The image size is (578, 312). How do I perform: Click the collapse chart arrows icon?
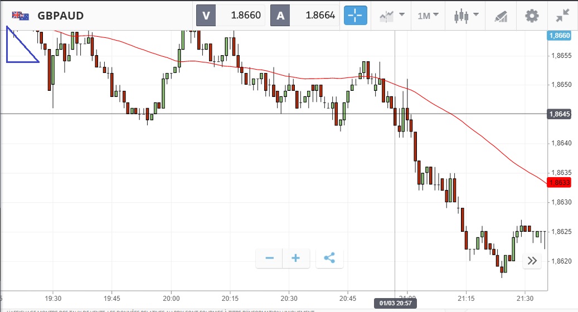pyautogui.click(x=562, y=16)
